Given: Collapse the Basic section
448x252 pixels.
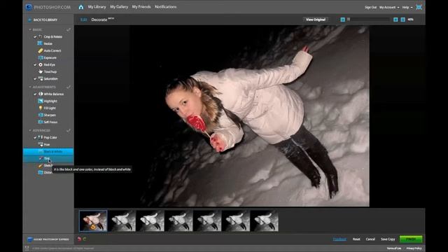Looking at the screenshot, I should [30, 29].
